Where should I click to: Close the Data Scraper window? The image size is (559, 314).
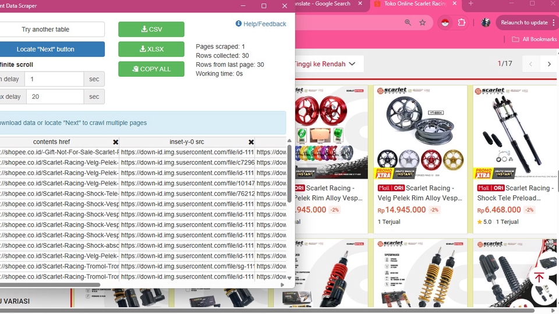[x=285, y=6]
